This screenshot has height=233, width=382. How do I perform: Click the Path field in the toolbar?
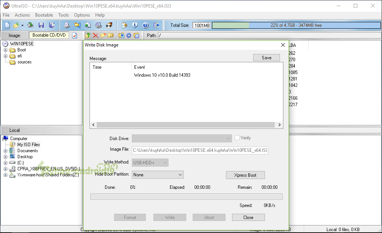269,35
